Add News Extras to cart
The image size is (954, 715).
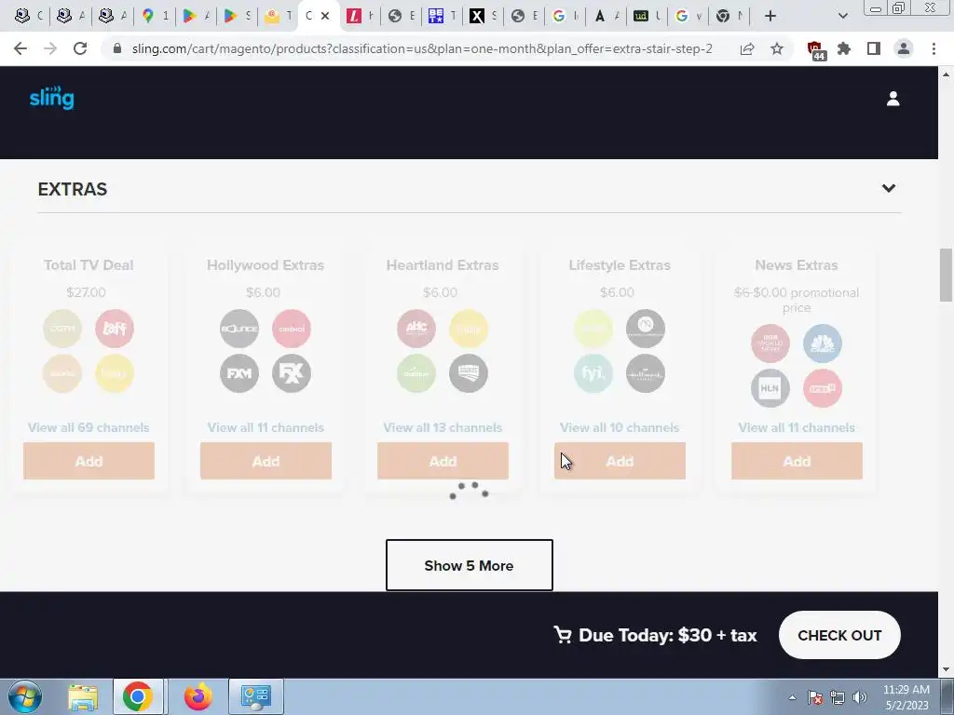pyautogui.click(x=797, y=461)
